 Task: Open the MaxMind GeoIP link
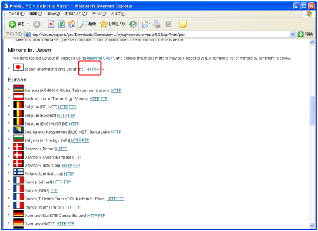click(100, 58)
